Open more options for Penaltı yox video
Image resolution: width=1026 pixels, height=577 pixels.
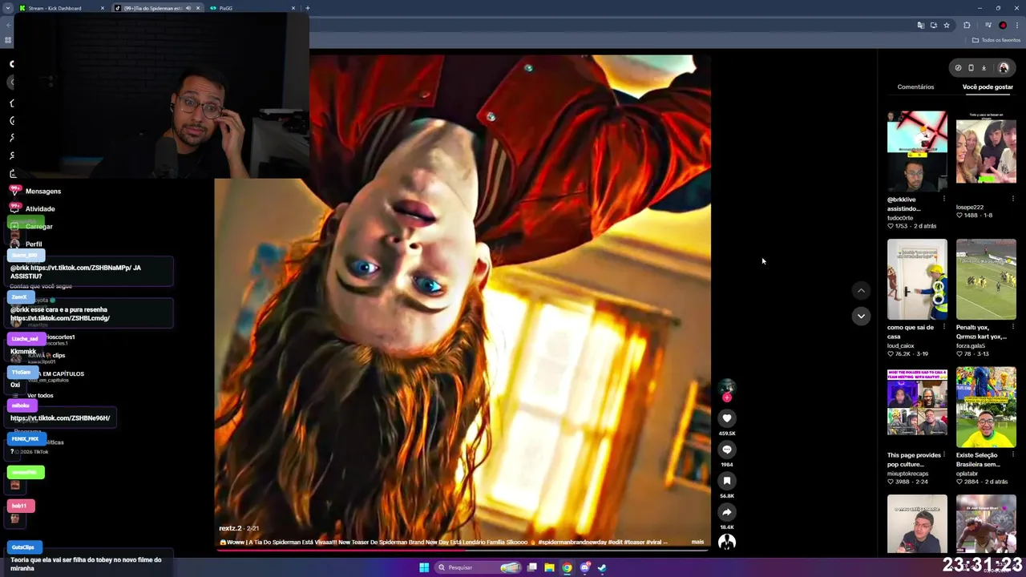(1012, 327)
